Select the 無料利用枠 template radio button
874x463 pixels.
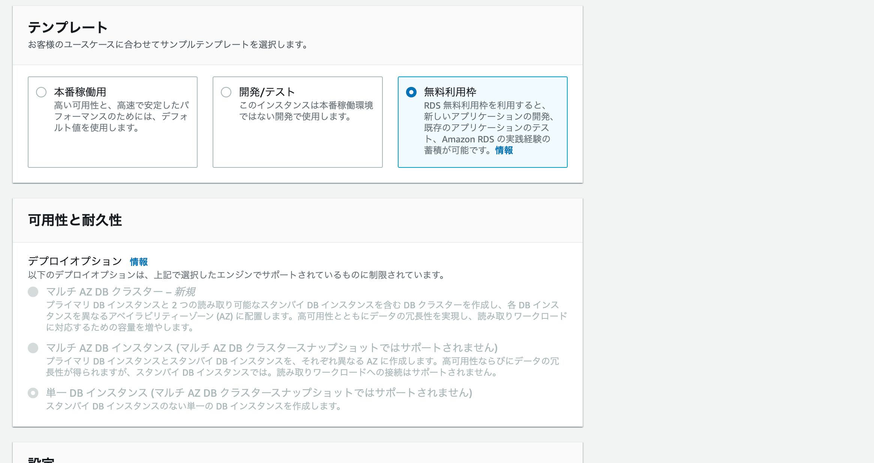click(411, 91)
